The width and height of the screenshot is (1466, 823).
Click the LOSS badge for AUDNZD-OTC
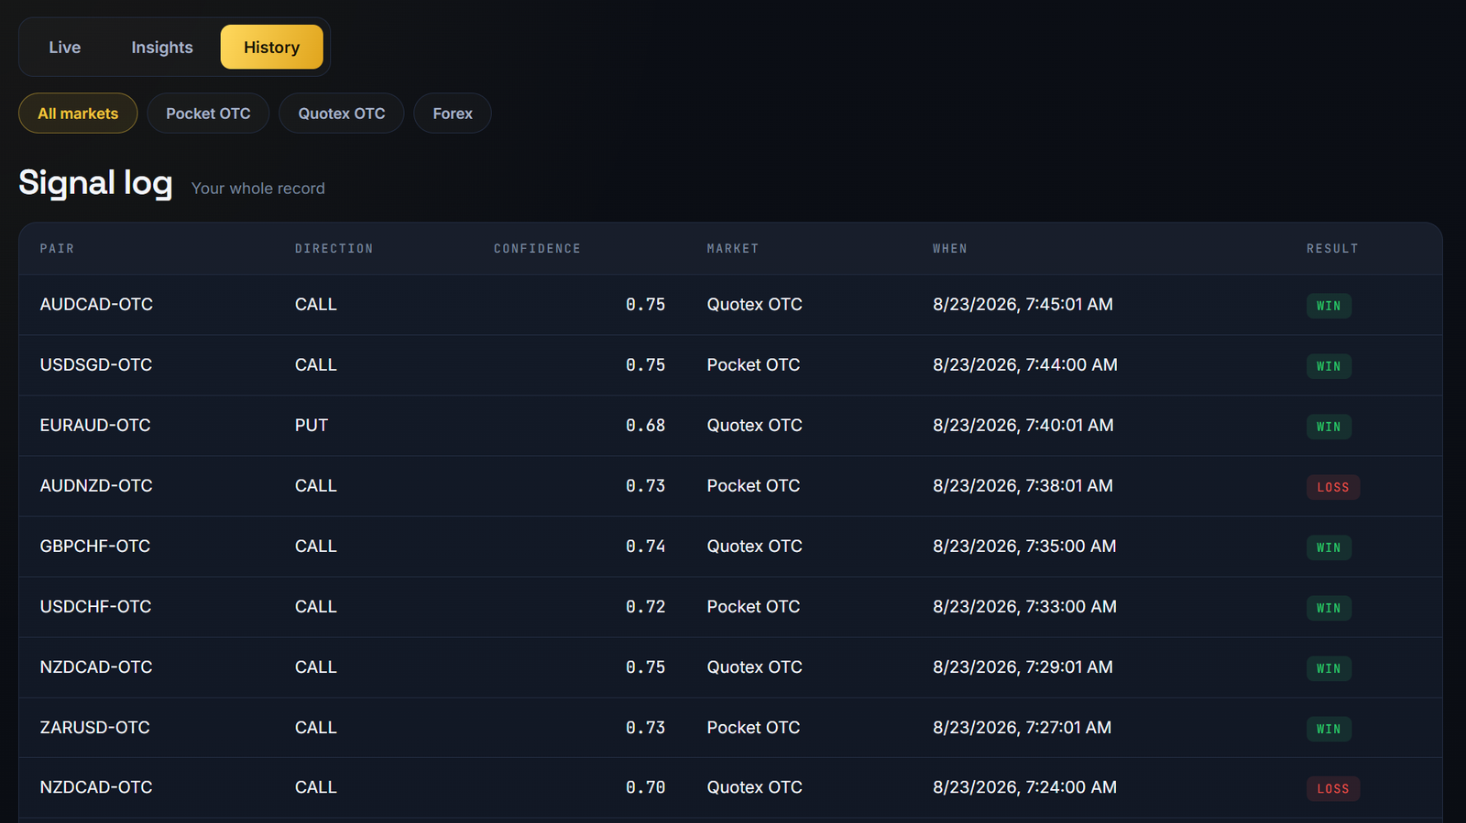pos(1333,487)
